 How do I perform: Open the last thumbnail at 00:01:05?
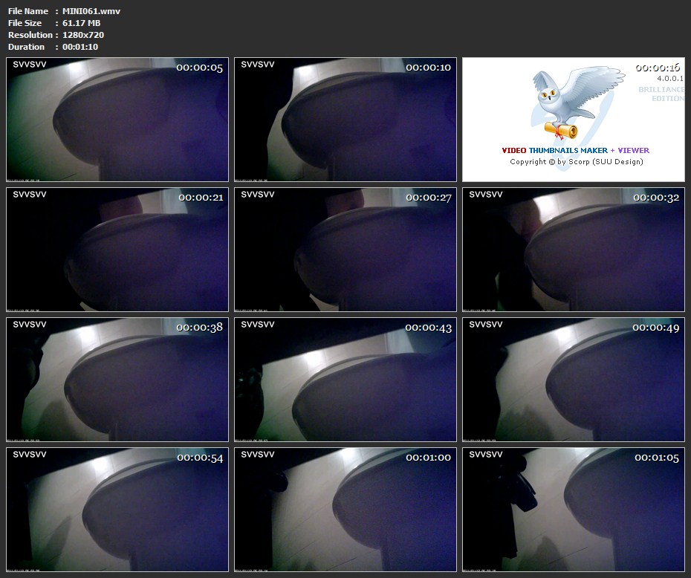click(x=574, y=510)
